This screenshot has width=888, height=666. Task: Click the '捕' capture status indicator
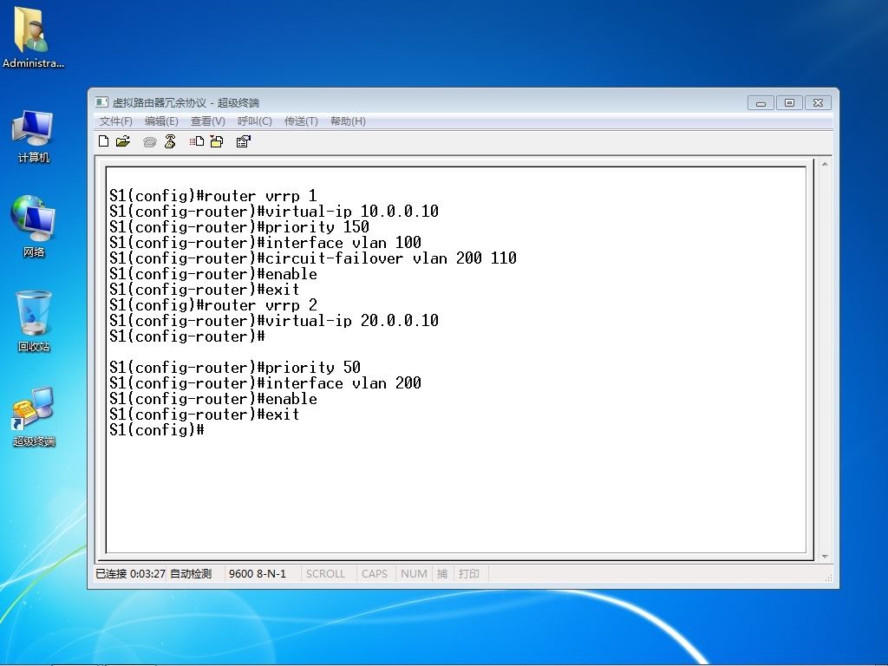pyautogui.click(x=442, y=574)
